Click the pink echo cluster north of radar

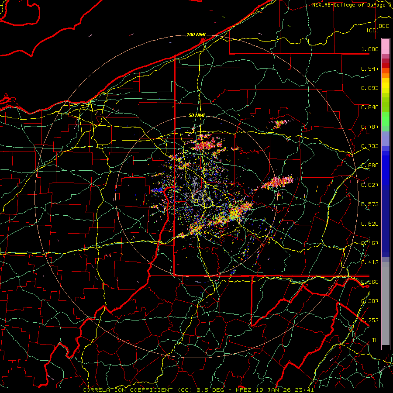(x=207, y=145)
